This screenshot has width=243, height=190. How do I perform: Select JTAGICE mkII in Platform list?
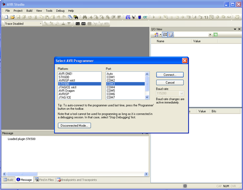click(80, 87)
